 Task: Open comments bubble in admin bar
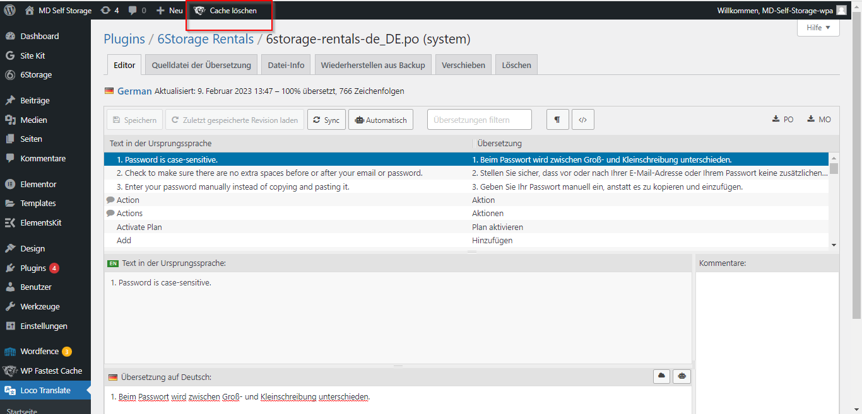pos(137,10)
